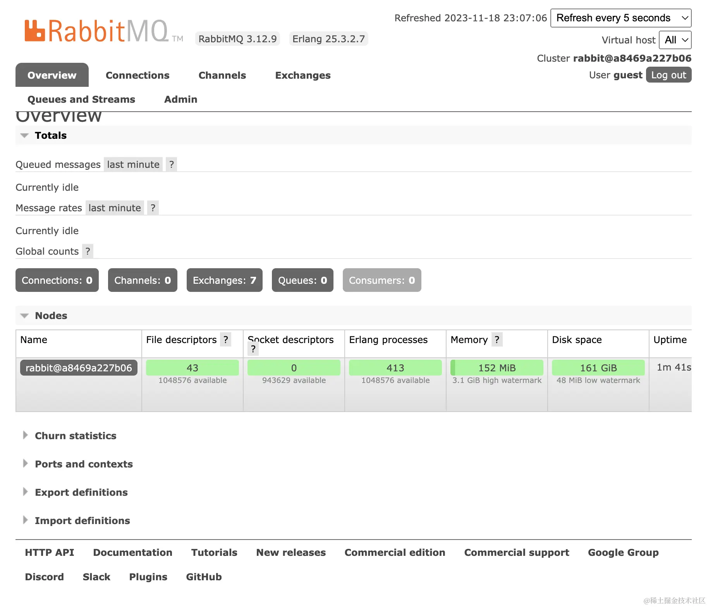Viewport: 708px width, 607px height.
Task: Log out the guest user
Action: tap(668, 75)
